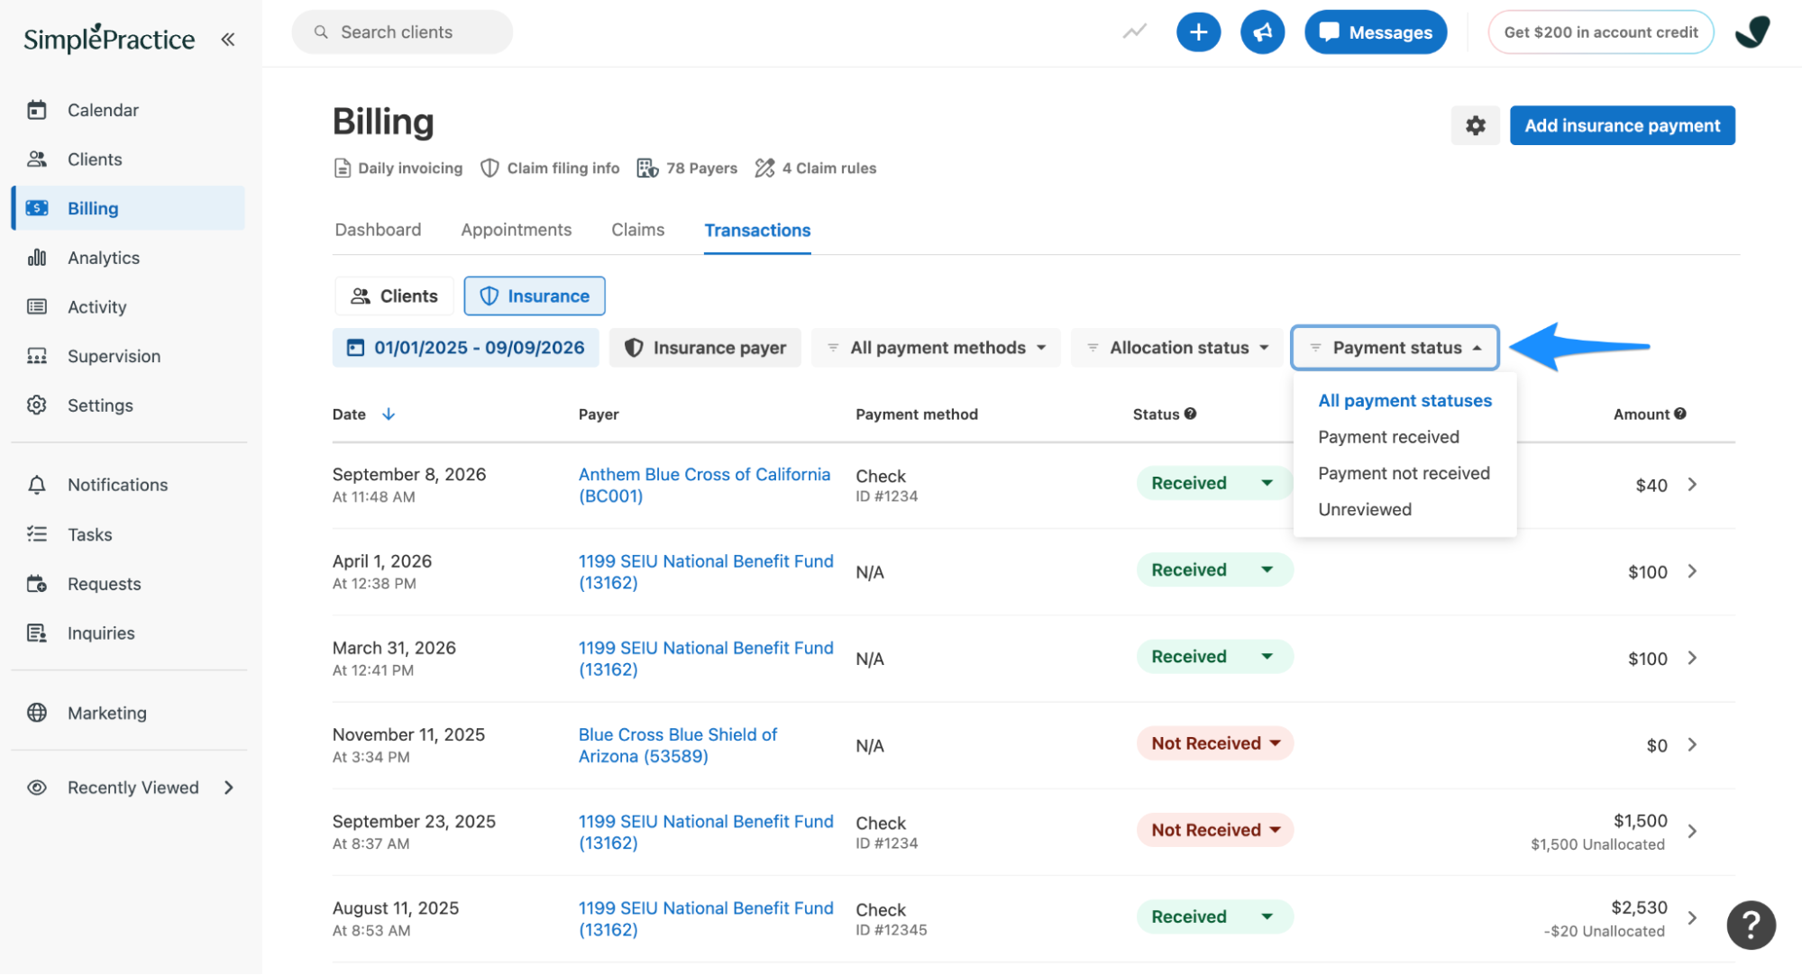The height and width of the screenshot is (975, 1802).
Task: Change Not Received status for September 23, 2025
Action: click(1214, 830)
